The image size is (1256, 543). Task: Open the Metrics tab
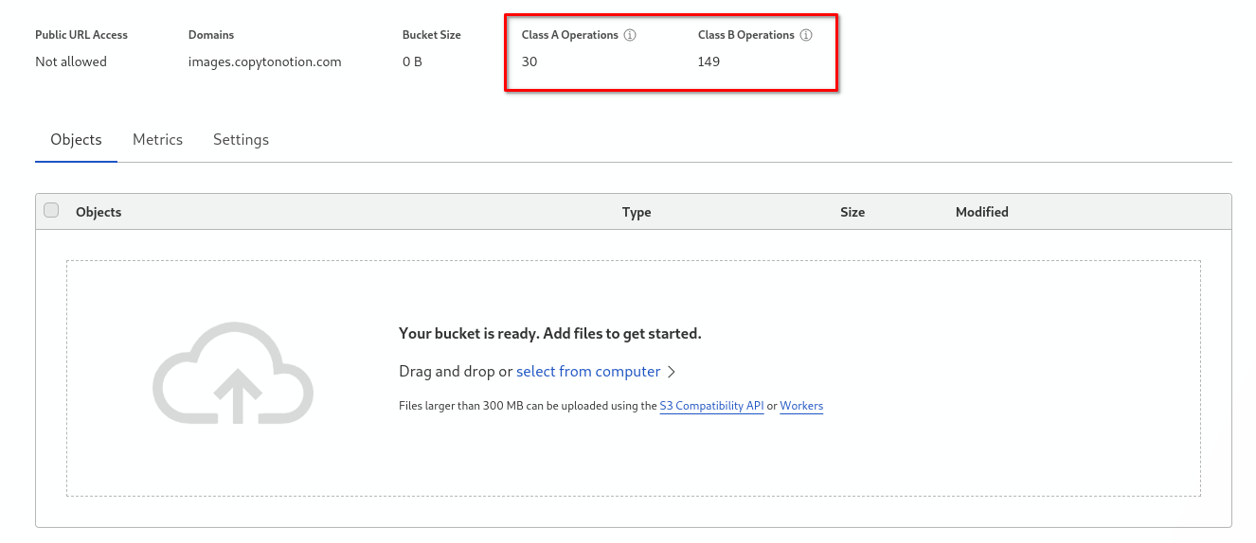click(x=157, y=140)
